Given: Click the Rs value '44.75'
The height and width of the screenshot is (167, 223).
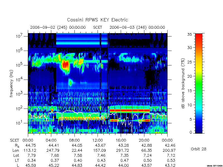Looking at the screenshot, I should coord(31,145).
